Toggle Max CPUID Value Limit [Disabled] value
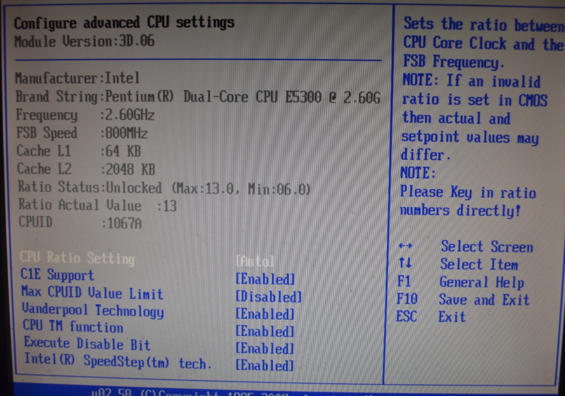565x396 pixels. (269, 297)
